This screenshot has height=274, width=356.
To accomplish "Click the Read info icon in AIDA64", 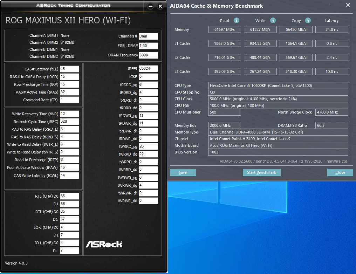I will click(x=237, y=20).
